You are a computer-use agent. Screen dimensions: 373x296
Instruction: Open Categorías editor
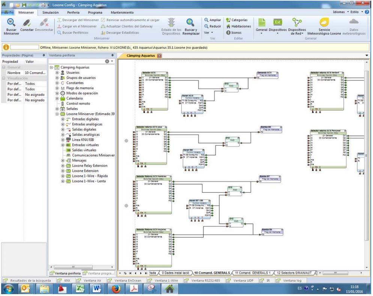(x=237, y=20)
